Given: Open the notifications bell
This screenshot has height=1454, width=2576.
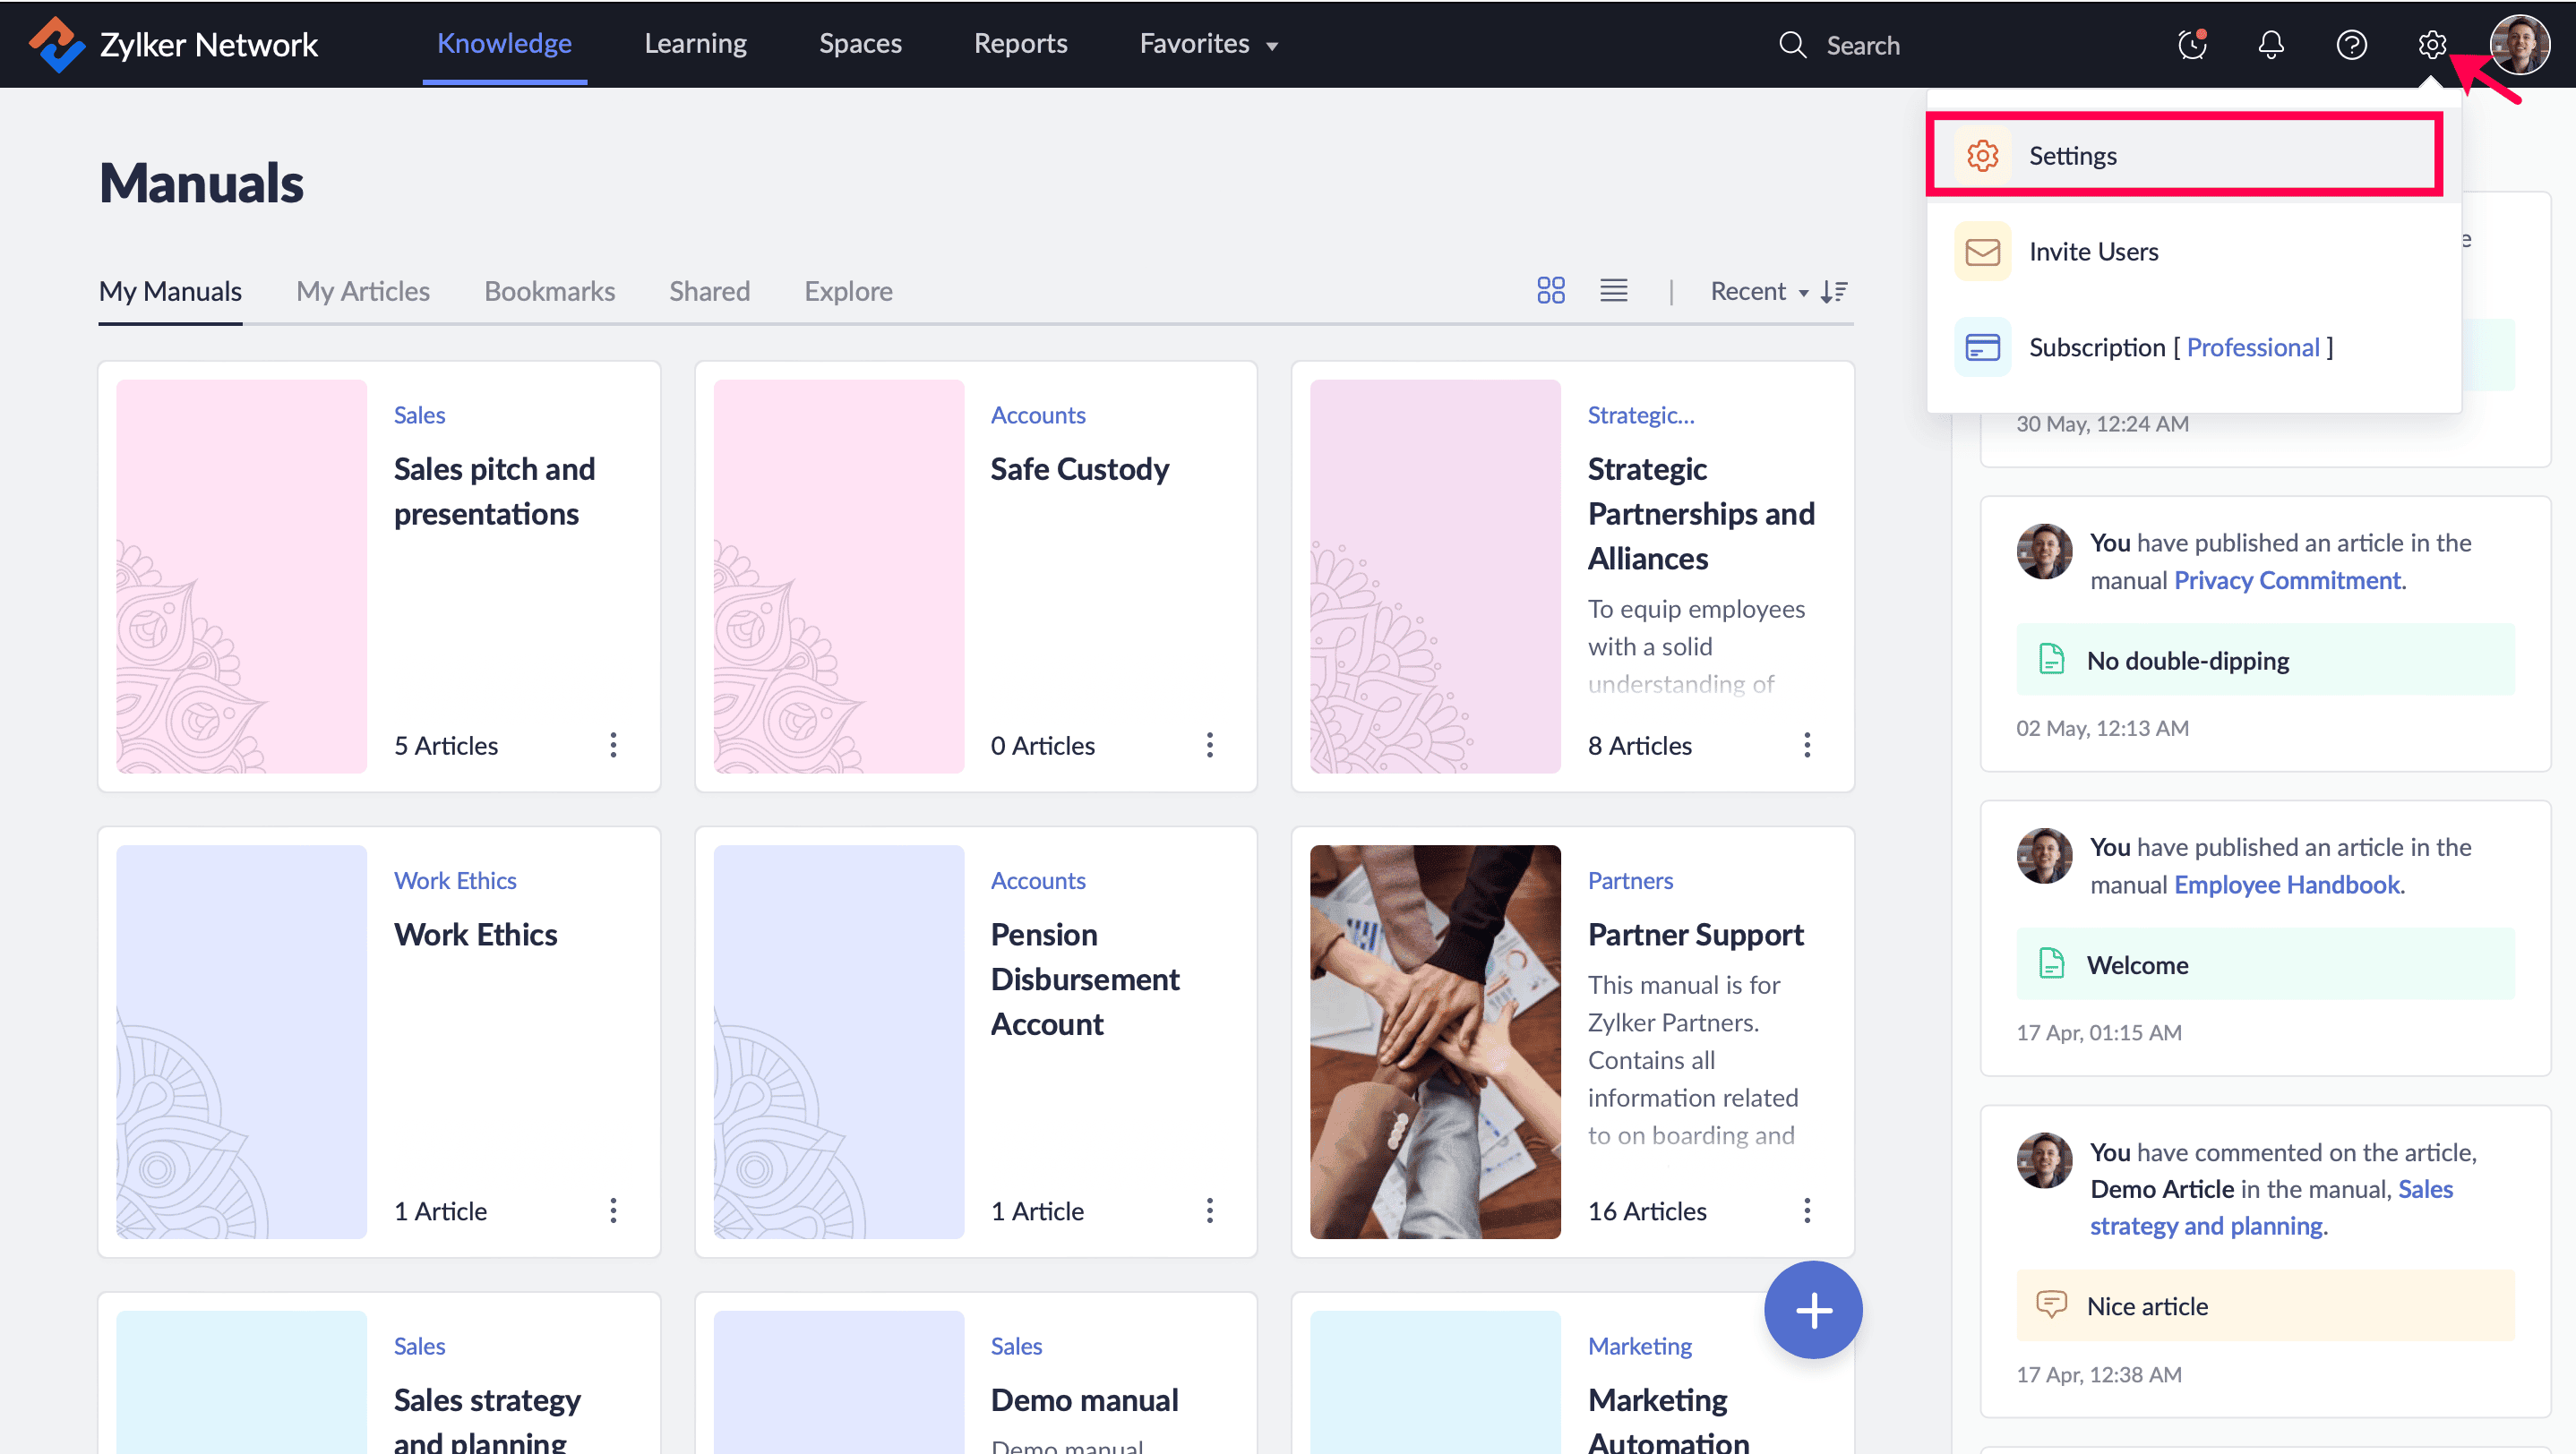Looking at the screenshot, I should 2271,45.
